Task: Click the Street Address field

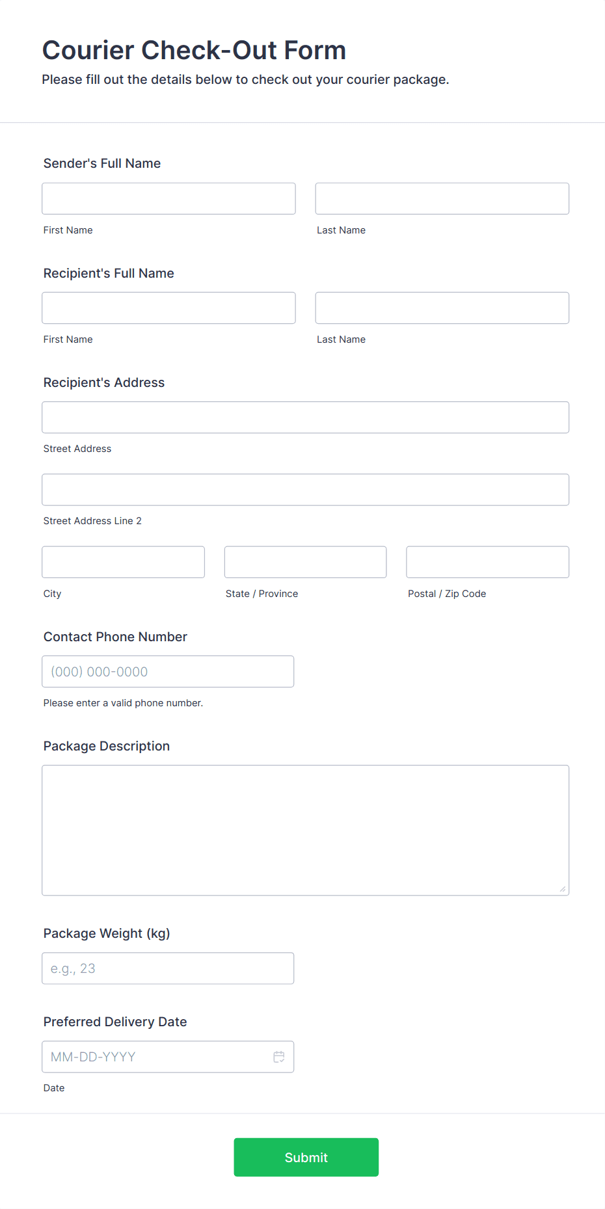Action: (305, 417)
